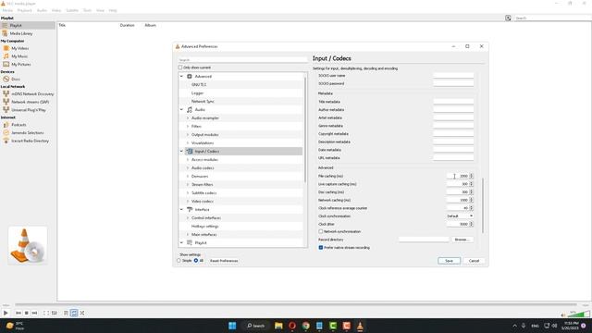Open the Video menu
Viewport: 592px width, 333px height.
pos(56,10)
